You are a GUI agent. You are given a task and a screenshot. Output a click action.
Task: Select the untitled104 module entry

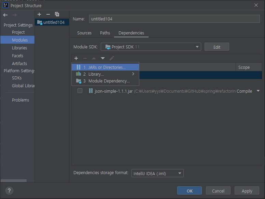(x=52, y=22)
